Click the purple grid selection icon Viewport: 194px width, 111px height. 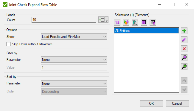(x=144, y=22)
